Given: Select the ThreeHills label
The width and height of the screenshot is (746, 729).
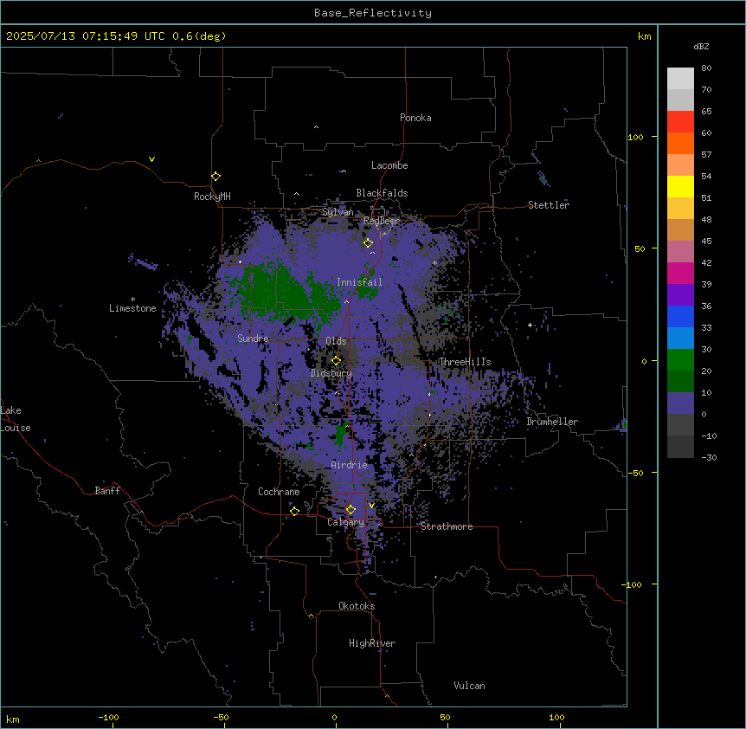Looking at the screenshot, I should (465, 362).
